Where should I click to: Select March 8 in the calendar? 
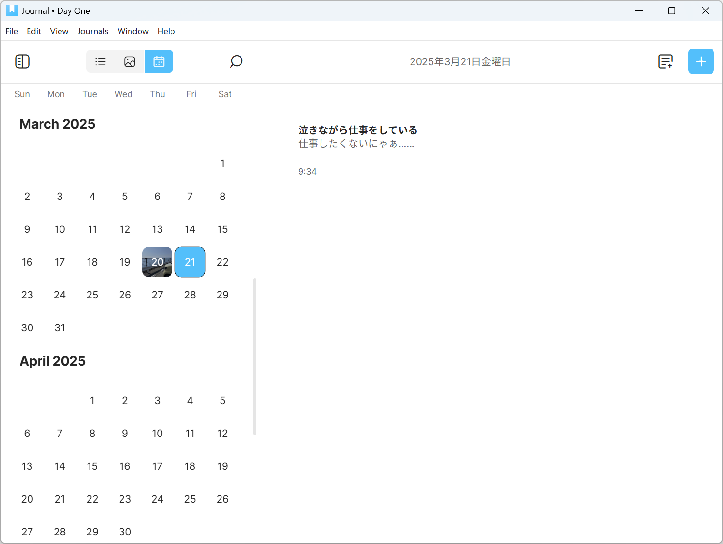tap(222, 196)
